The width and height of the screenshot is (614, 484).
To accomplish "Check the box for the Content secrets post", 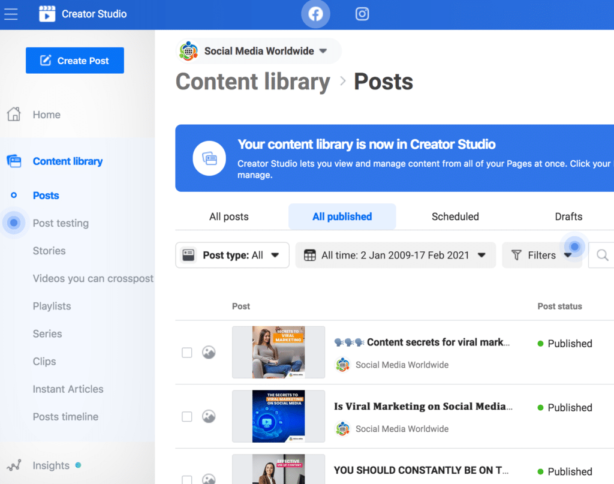I will click(187, 353).
